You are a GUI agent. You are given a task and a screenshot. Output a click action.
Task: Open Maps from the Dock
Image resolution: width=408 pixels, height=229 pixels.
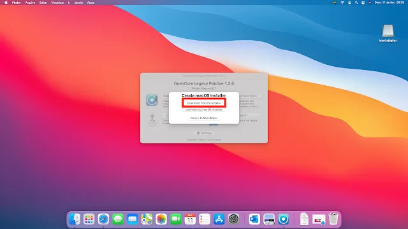click(147, 219)
